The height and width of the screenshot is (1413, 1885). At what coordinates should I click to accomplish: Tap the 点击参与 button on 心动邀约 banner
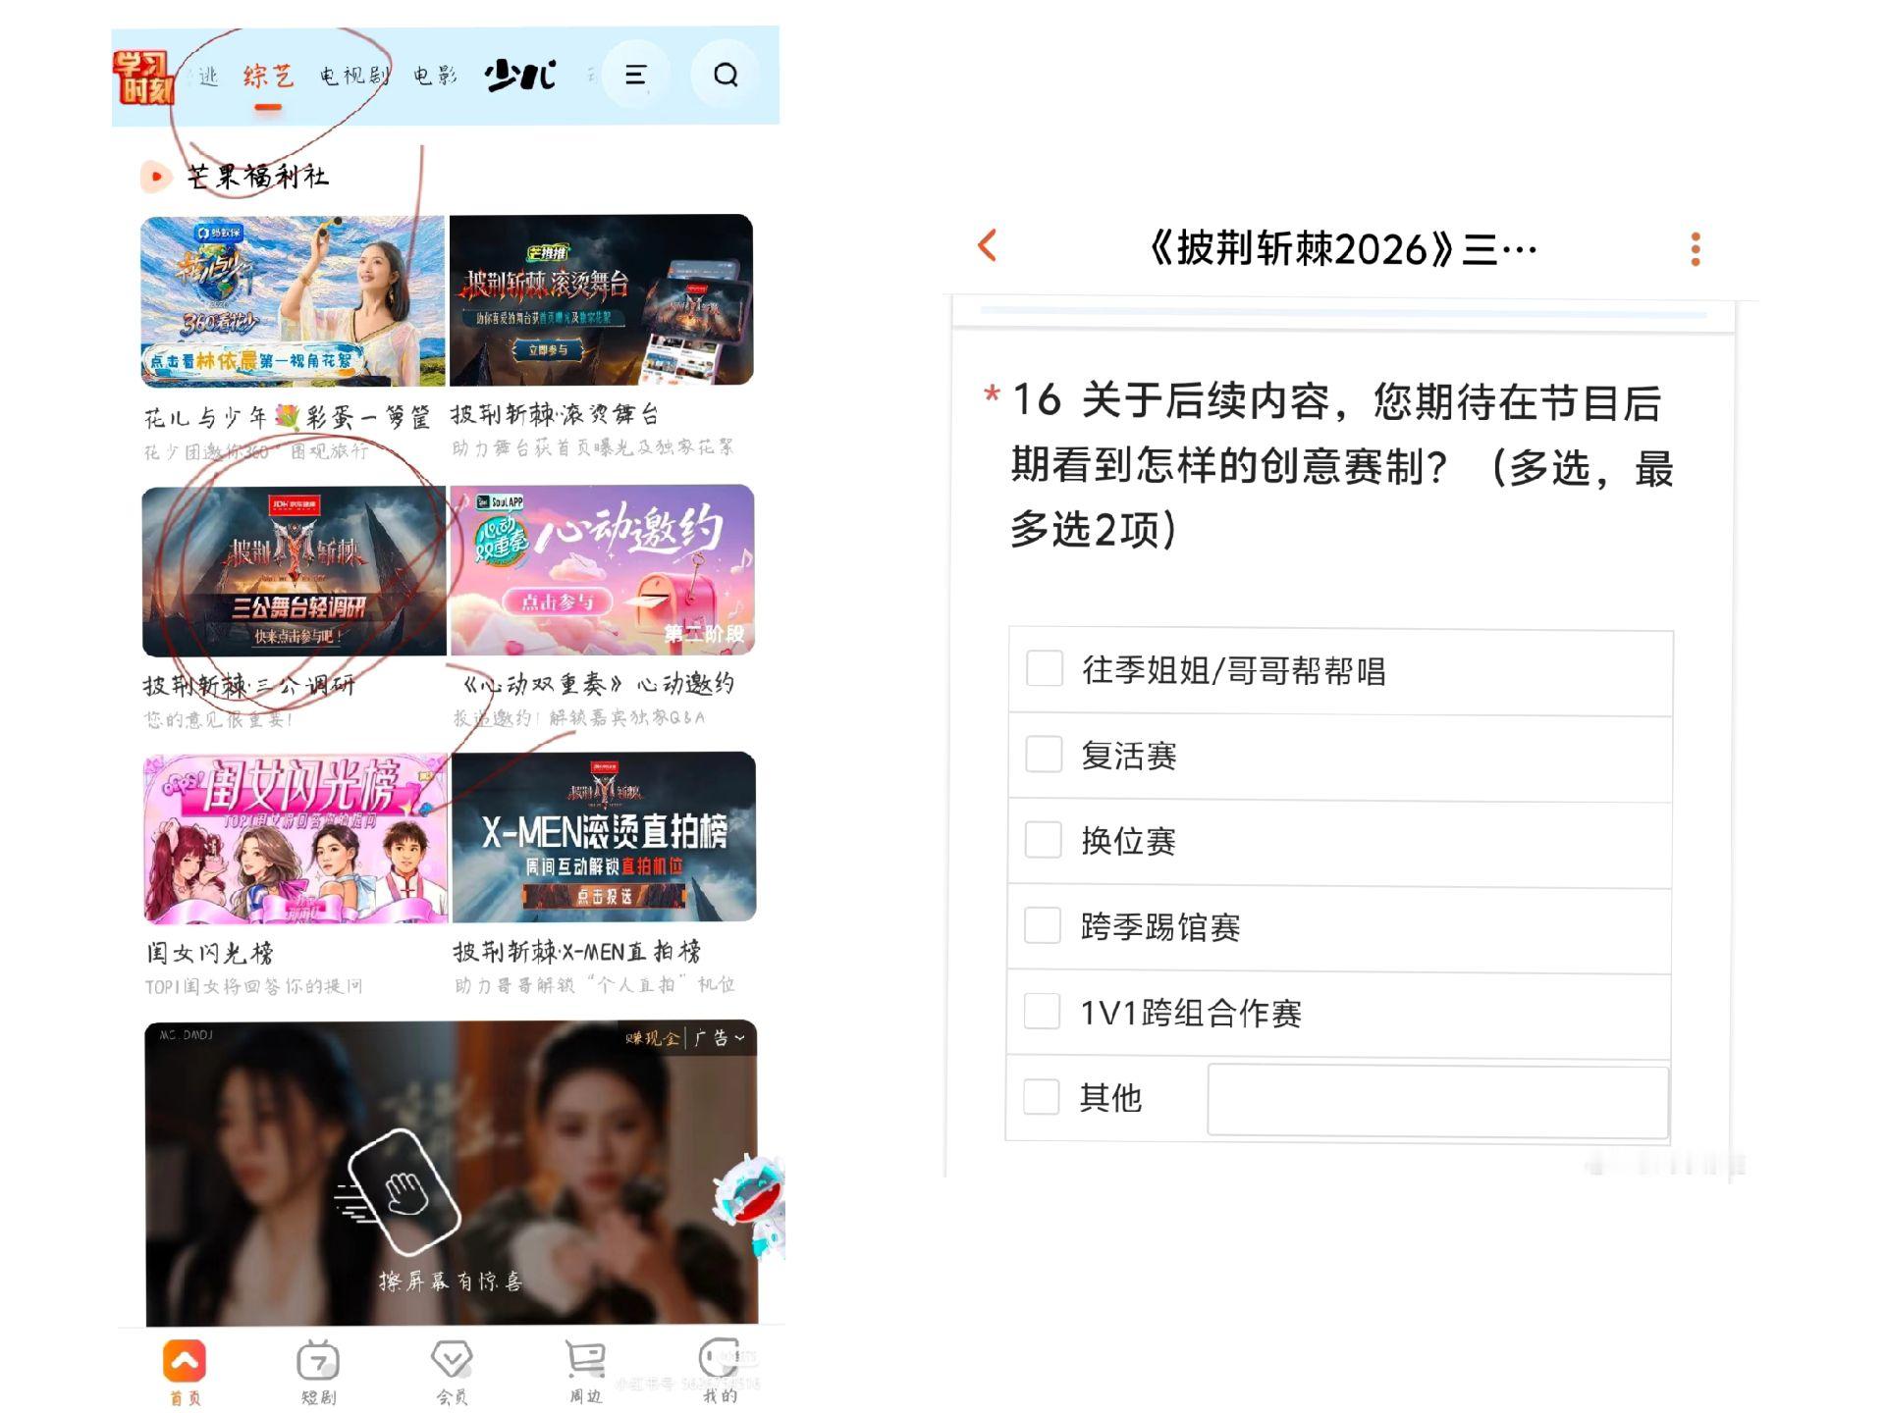[558, 602]
